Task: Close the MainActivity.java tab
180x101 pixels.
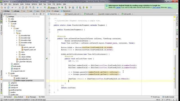Action: pyautogui.click(x=62, y=14)
